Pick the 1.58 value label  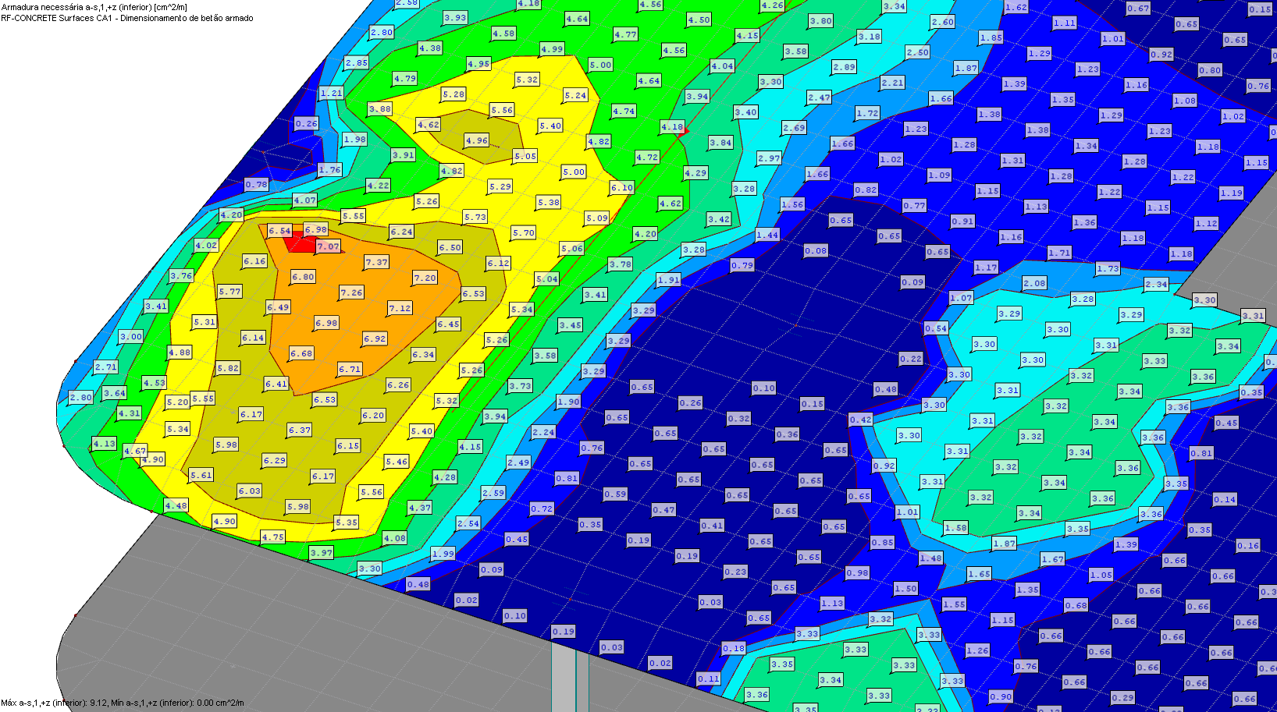pyautogui.click(x=956, y=527)
